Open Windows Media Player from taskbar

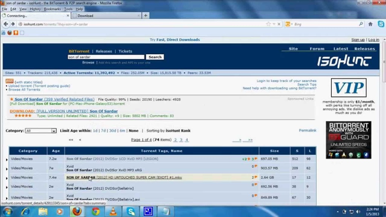point(60,211)
